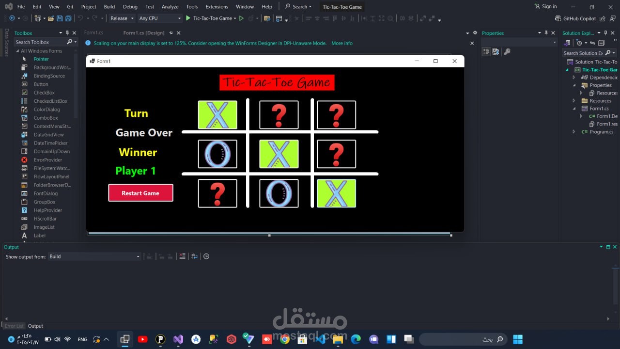Open YouTube from the Windows taskbar
620x349 pixels.
(142, 339)
